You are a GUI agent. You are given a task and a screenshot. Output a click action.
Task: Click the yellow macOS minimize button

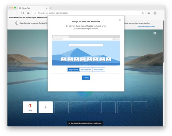(x=13, y=8)
